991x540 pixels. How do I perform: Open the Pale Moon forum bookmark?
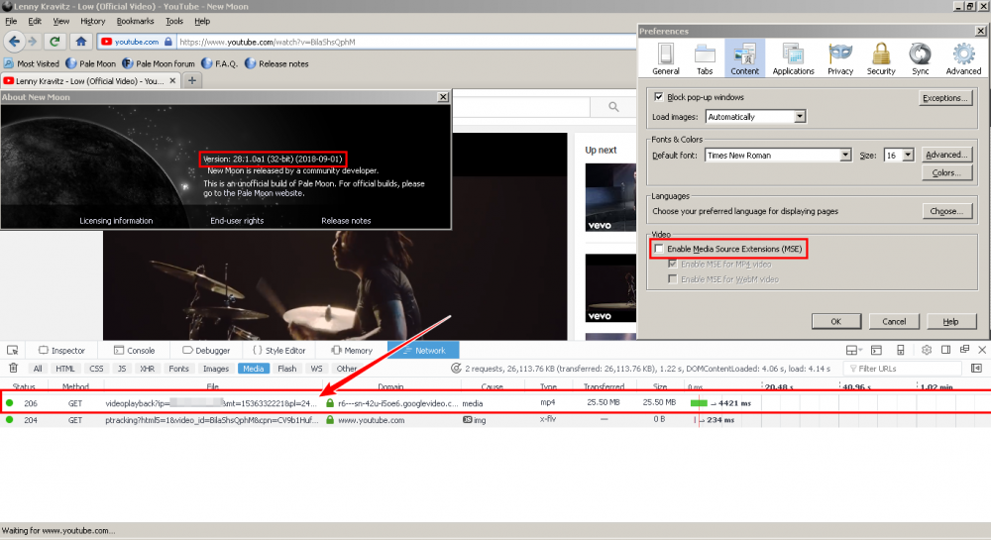pos(159,63)
